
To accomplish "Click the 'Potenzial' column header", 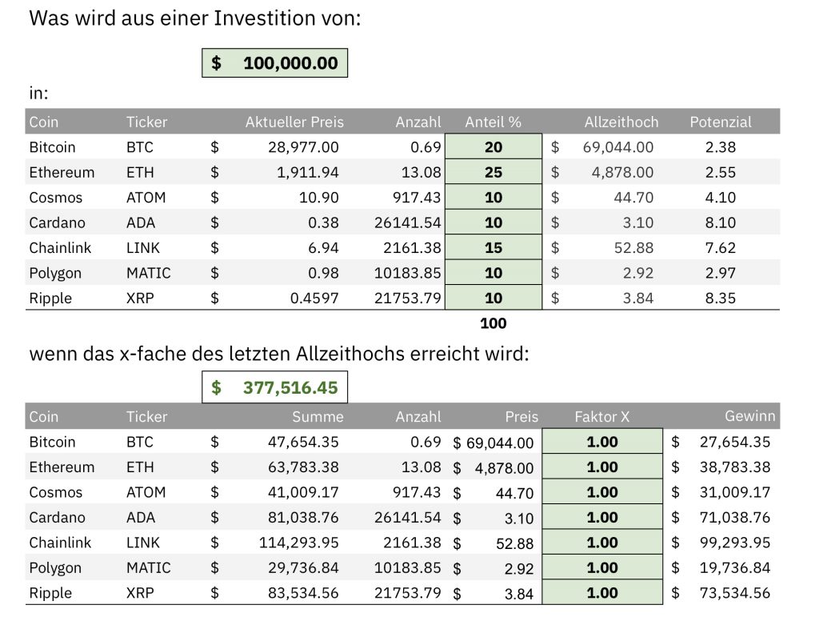I will pos(721,122).
